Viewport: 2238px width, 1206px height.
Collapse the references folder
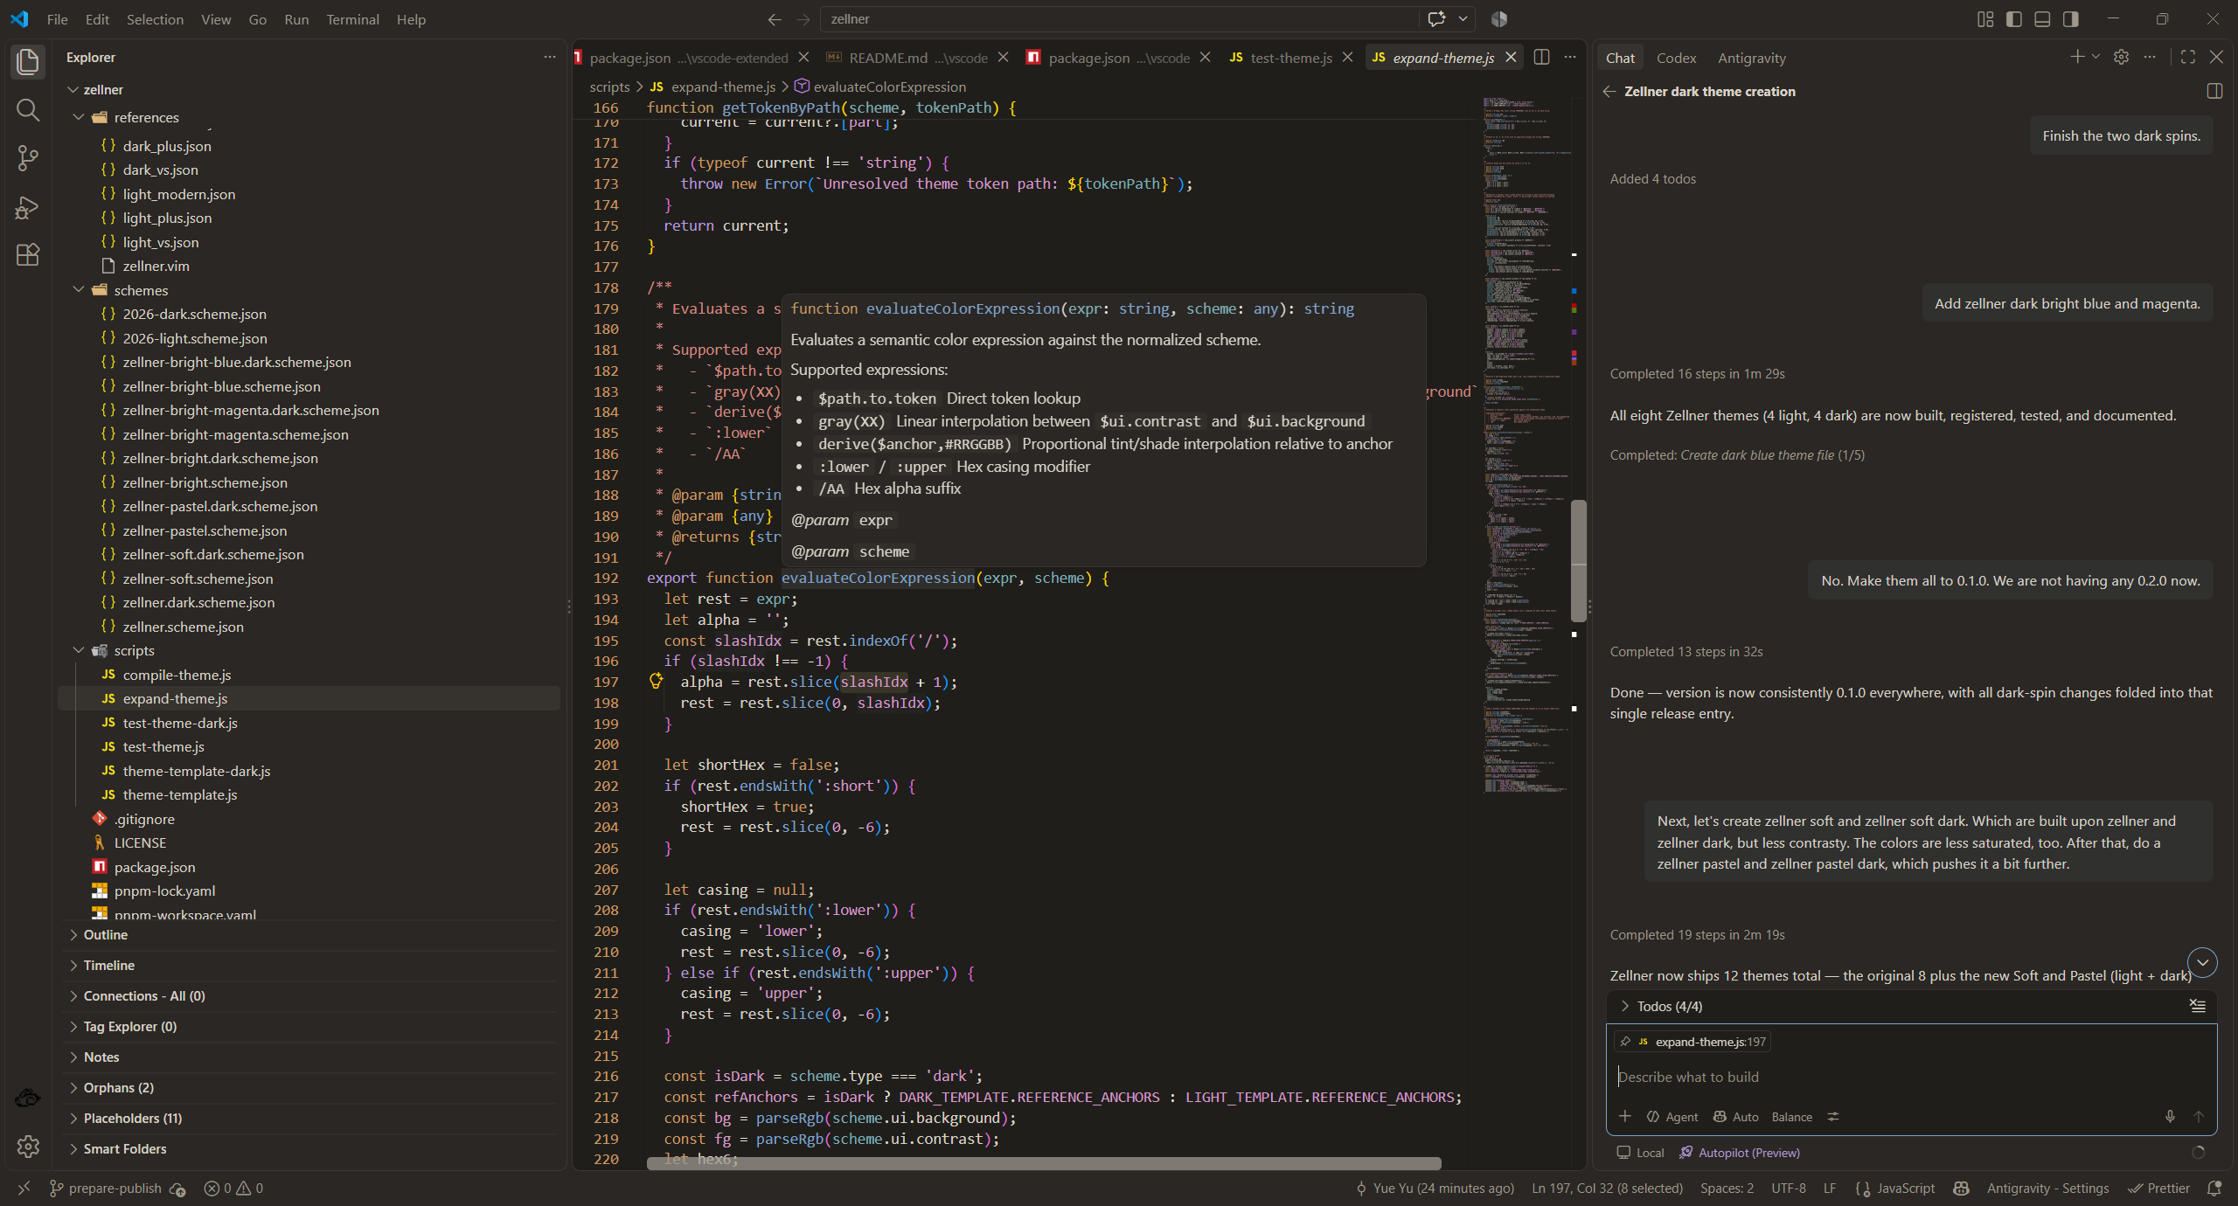(x=80, y=117)
